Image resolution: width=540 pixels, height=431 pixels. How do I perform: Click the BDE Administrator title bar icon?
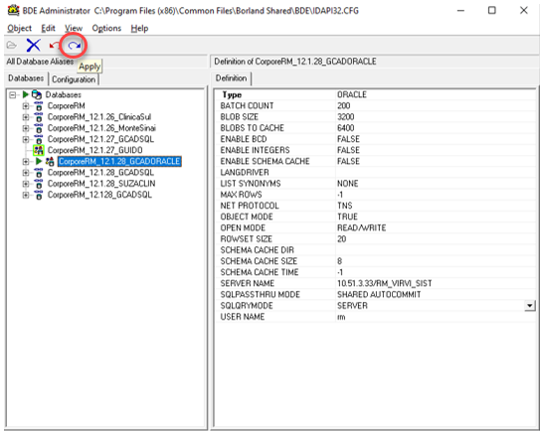13,10
